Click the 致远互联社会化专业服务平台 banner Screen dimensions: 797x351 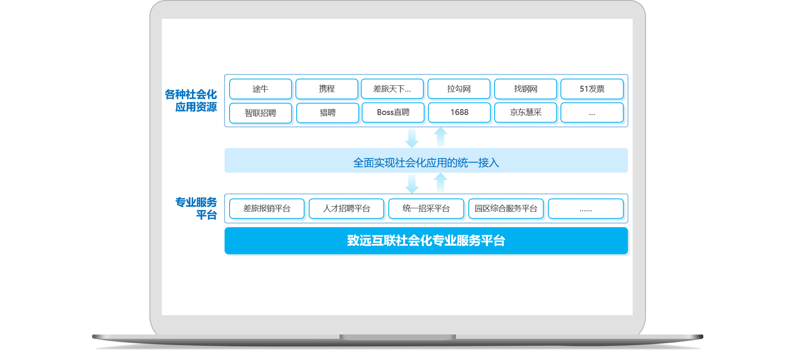(x=426, y=241)
